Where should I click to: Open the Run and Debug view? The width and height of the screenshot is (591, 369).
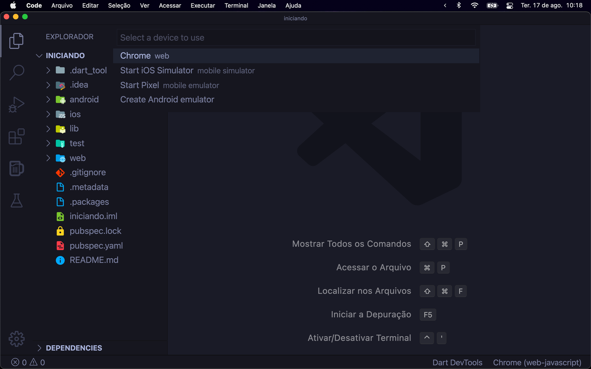(16, 104)
